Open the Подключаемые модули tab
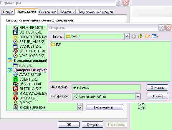Screen dimensions: 172x130 (95, 12)
